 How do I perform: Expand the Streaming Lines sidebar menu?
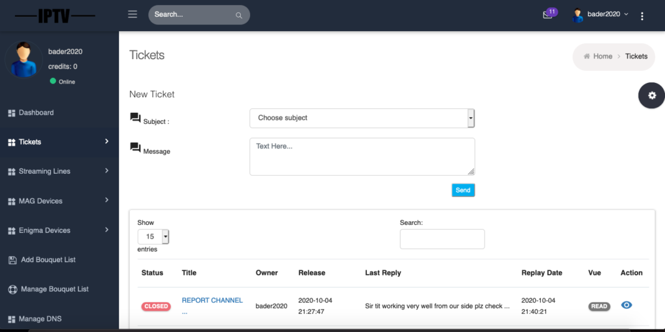tap(44, 171)
